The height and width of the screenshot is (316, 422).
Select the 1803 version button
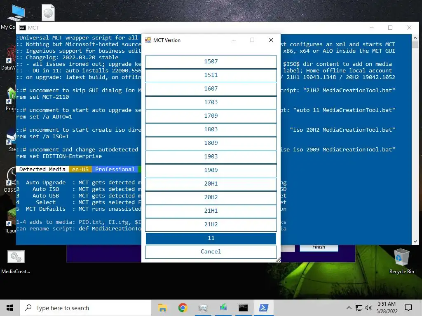coord(211,130)
